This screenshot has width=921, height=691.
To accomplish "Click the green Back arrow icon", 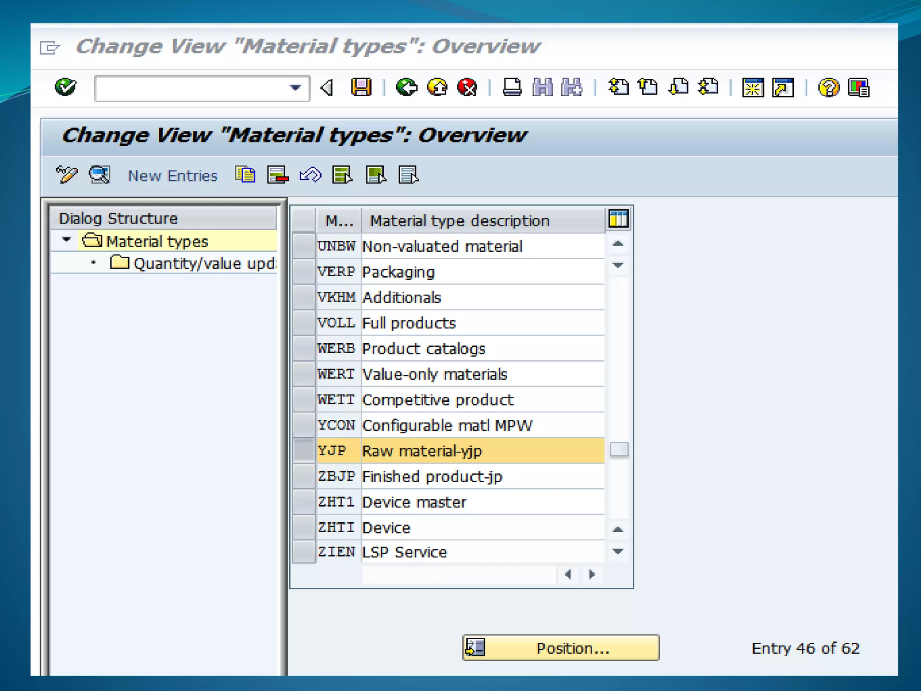I will (407, 87).
